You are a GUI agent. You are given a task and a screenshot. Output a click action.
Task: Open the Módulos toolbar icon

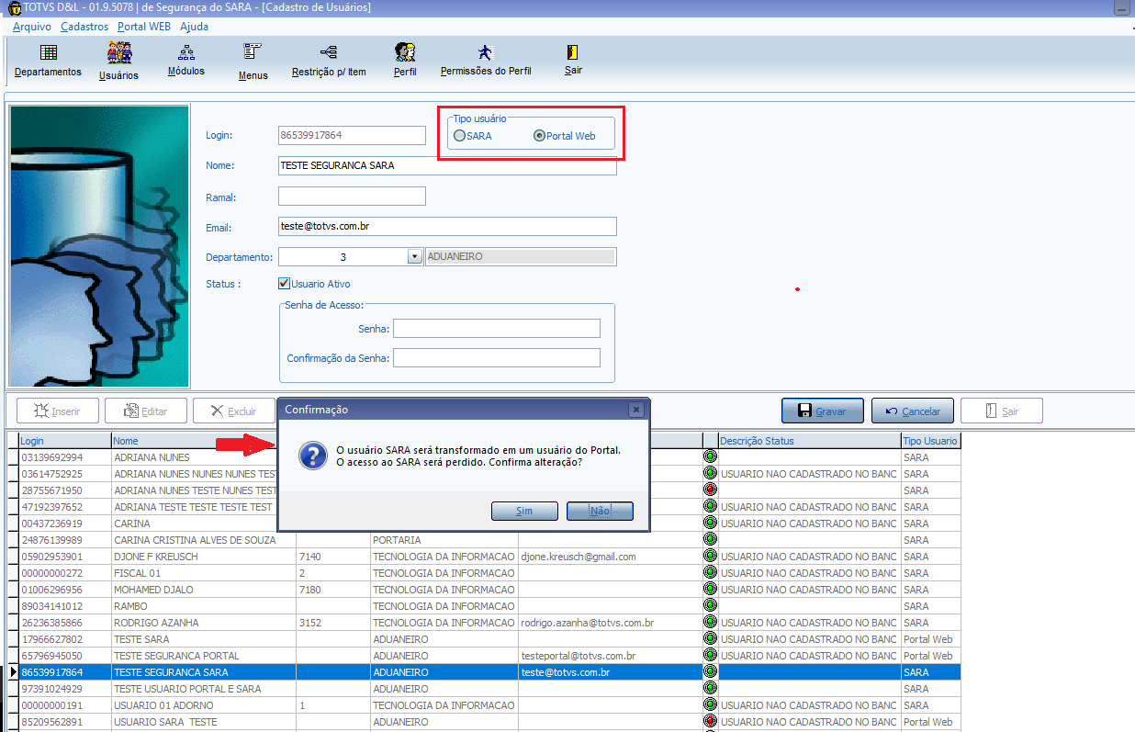point(186,61)
